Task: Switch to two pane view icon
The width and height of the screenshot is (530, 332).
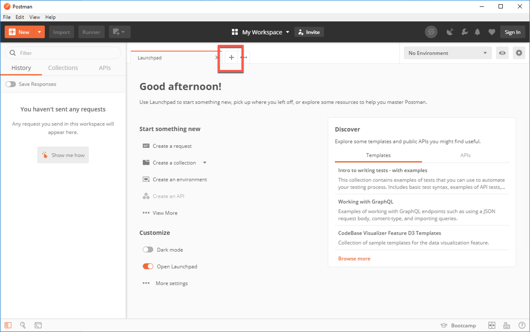Action: pyautogui.click(x=492, y=325)
